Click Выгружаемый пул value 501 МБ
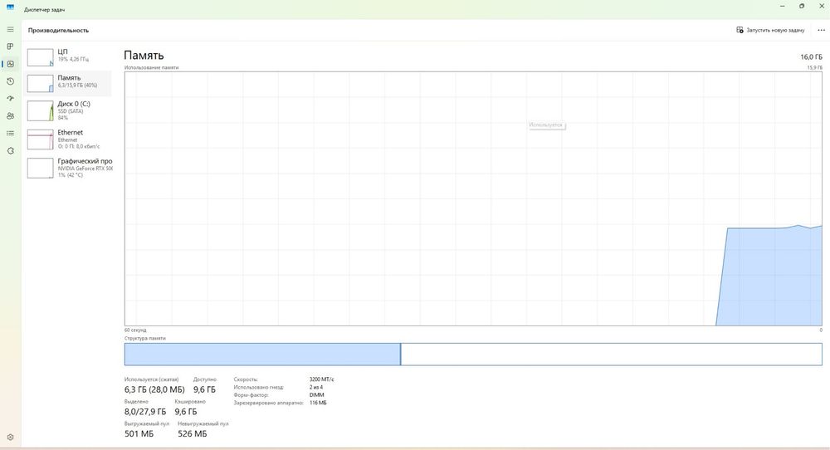Viewport: 830px width, 450px height. coord(139,433)
